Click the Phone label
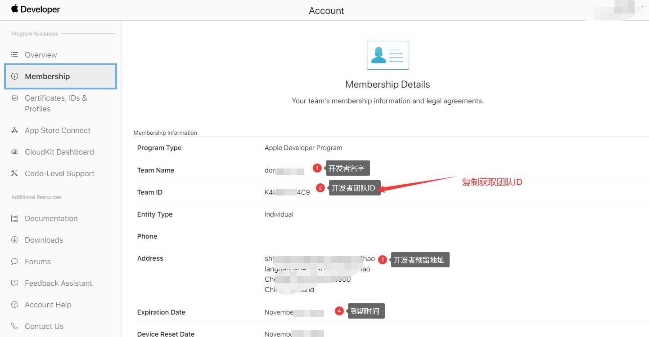The height and width of the screenshot is (337, 649). coord(147,236)
